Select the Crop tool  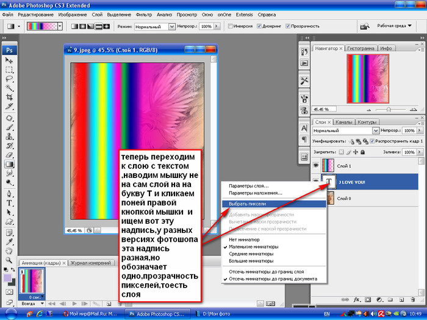point(9,97)
